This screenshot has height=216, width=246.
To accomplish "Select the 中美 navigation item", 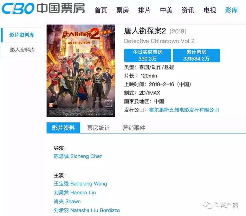I will [x=166, y=10].
